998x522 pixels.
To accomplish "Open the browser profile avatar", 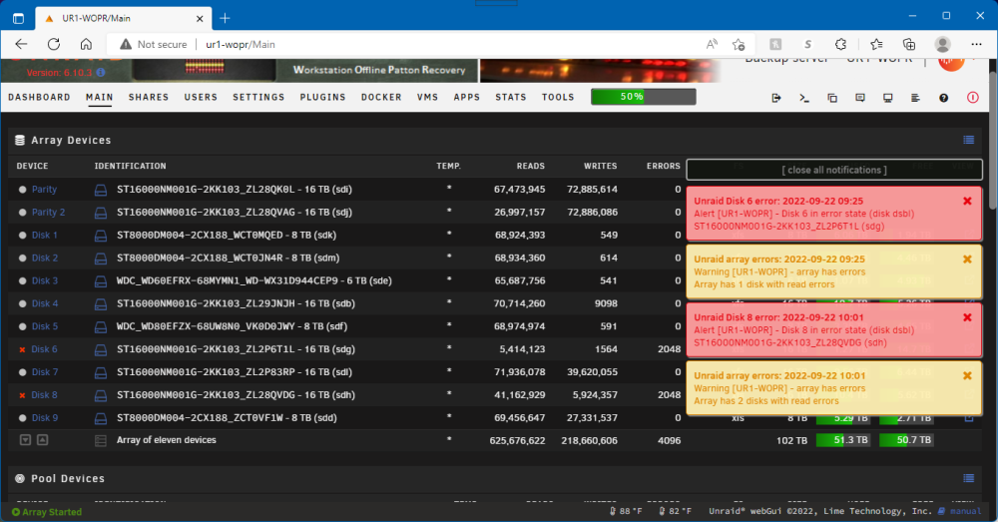I will pyautogui.click(x=943, y=44).
